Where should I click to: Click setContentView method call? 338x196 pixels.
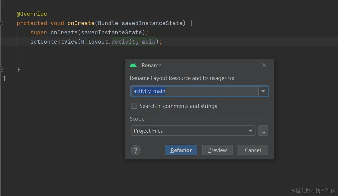(x=54, y=42)
